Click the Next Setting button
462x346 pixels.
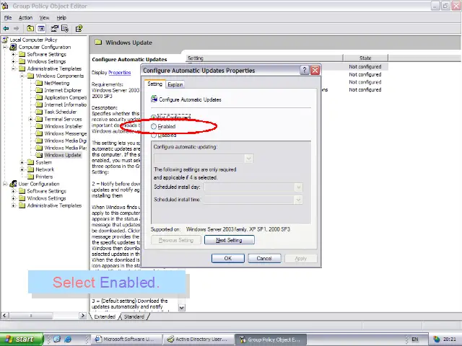229,240
